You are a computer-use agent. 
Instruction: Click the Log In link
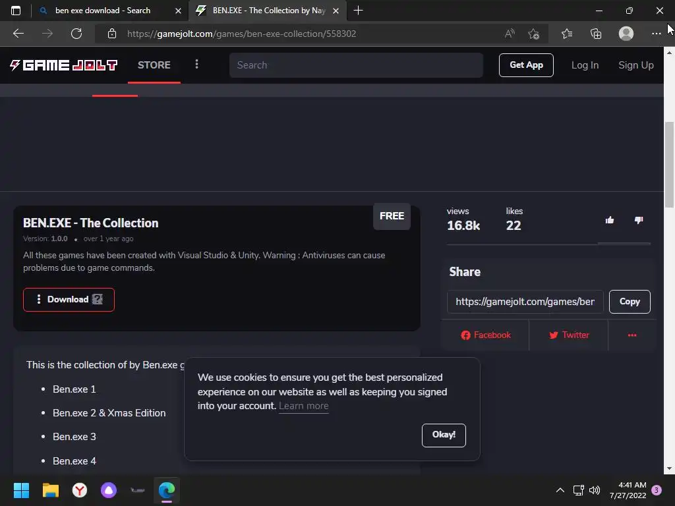tap(585, 65)
